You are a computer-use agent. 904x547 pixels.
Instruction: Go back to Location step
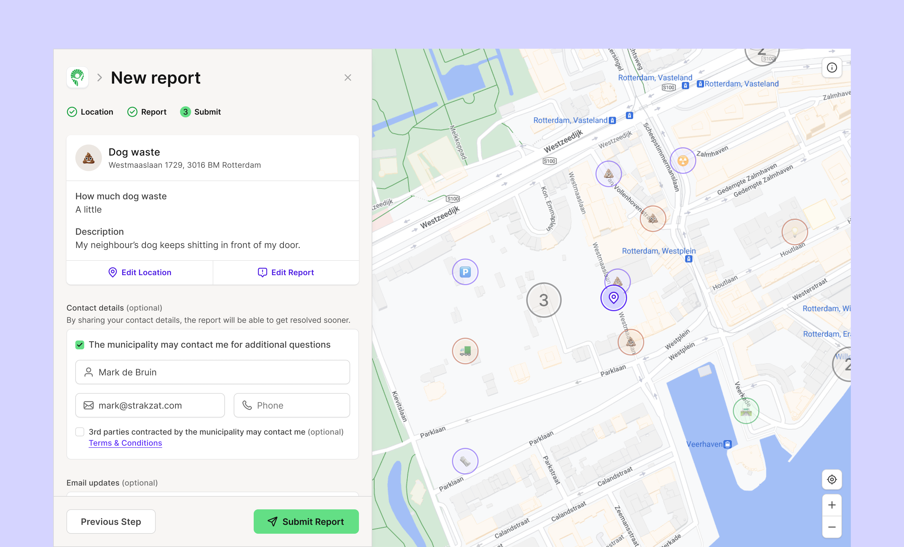(90, 112)
